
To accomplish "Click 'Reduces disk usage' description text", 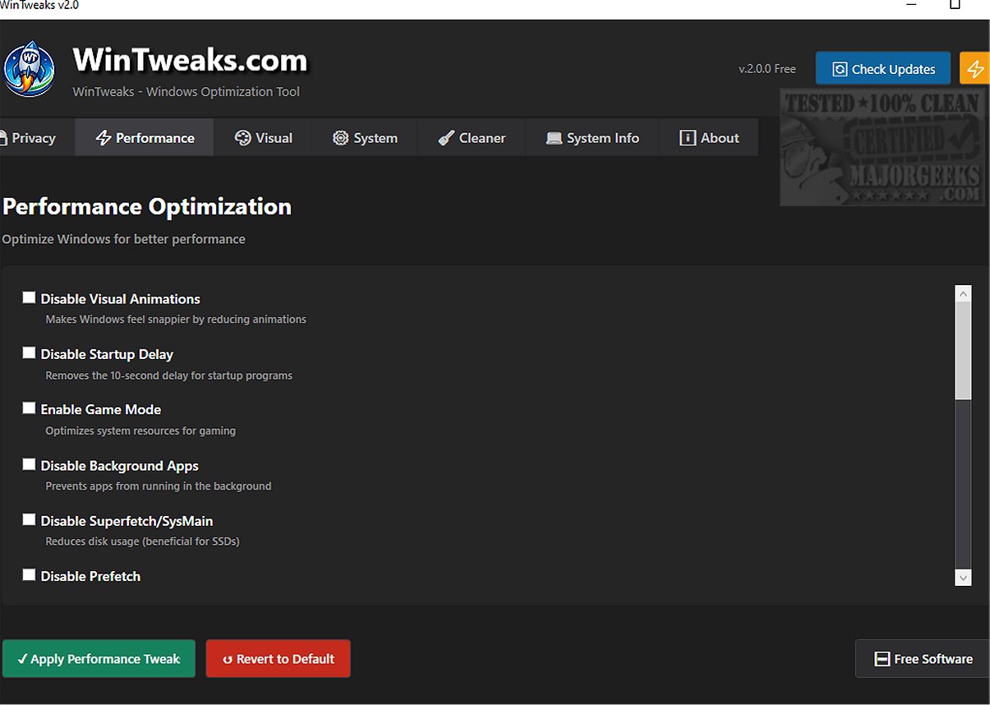I will [142, 541].
